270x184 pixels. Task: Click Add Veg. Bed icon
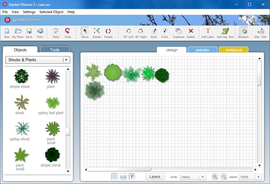click(x=225, y=32)
